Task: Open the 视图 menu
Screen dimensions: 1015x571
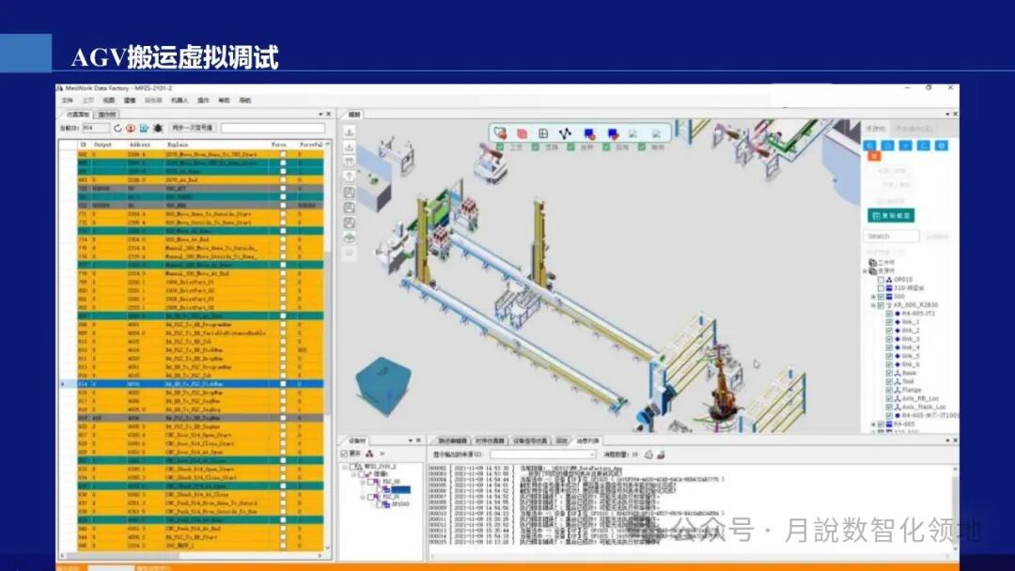Action: 109,100
